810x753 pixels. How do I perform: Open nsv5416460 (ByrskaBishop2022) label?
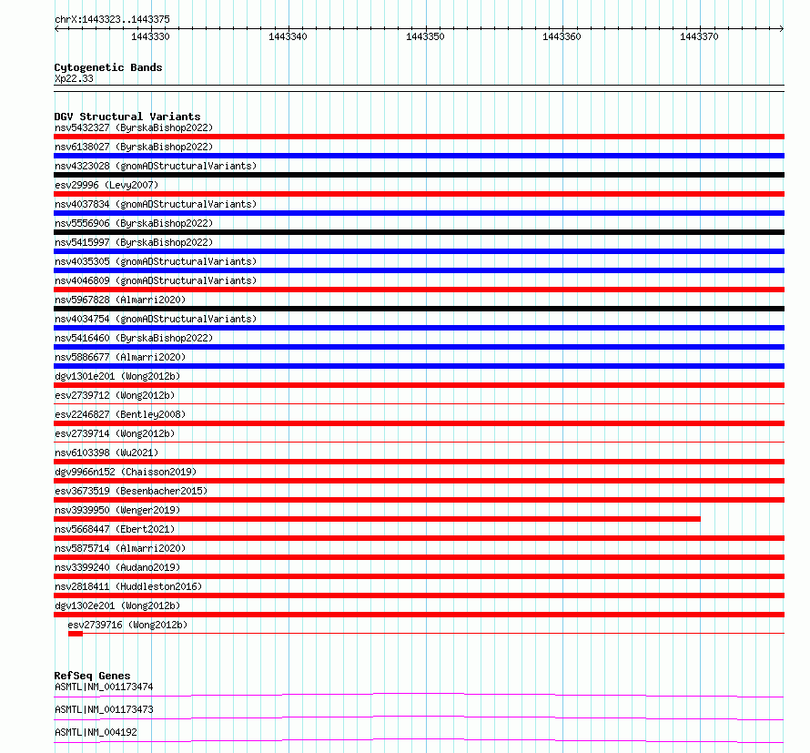tap(134, 338)
